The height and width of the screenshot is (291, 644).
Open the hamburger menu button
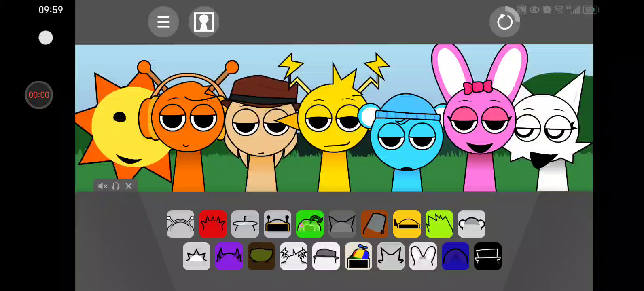pos(163,22)
